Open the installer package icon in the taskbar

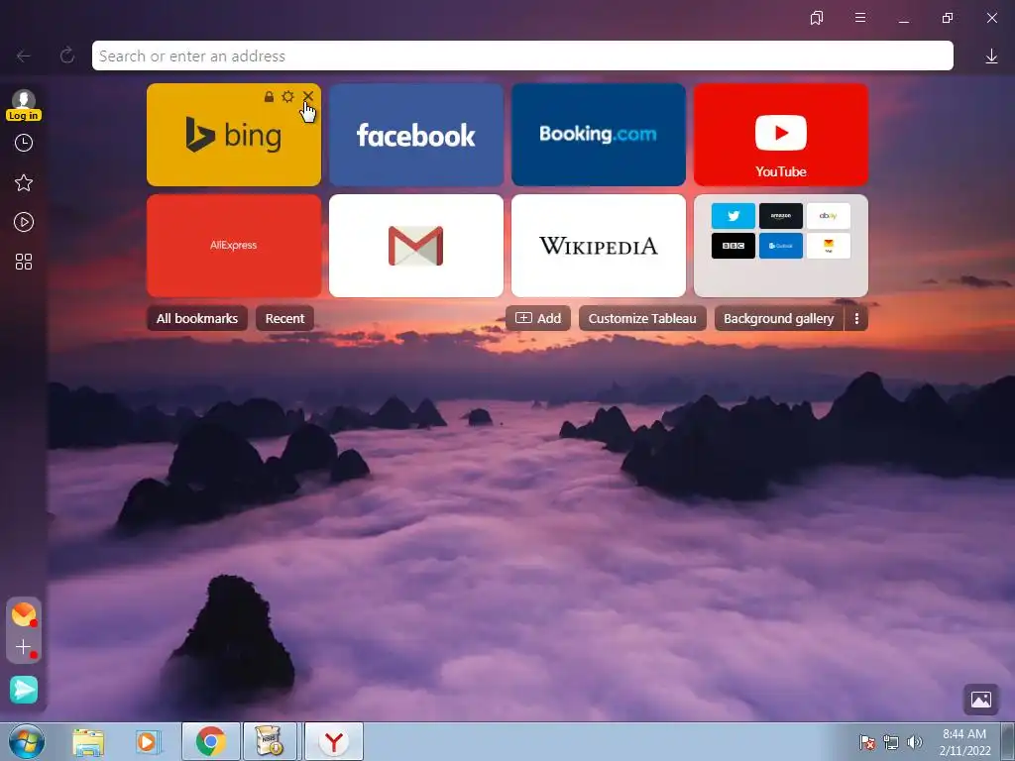coord(270,741)
